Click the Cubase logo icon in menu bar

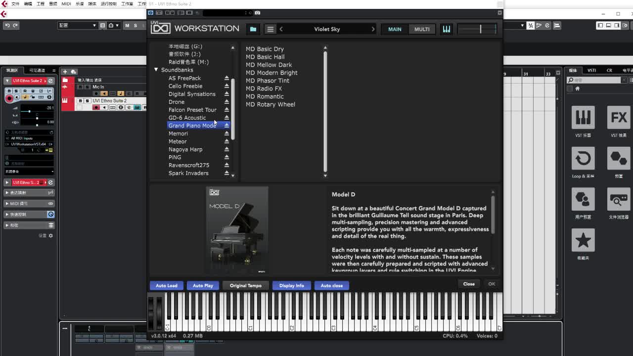(x=4, y=4)
